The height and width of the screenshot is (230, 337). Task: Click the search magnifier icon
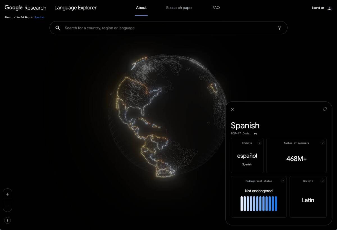(58, 28)
